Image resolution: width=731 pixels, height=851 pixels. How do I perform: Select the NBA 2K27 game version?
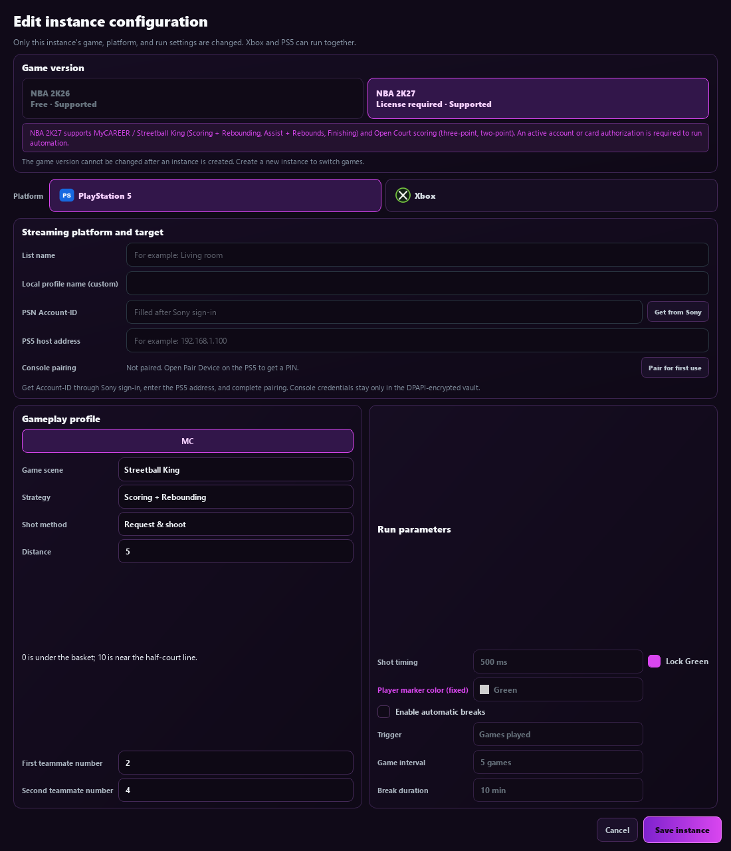pos(538,98)
